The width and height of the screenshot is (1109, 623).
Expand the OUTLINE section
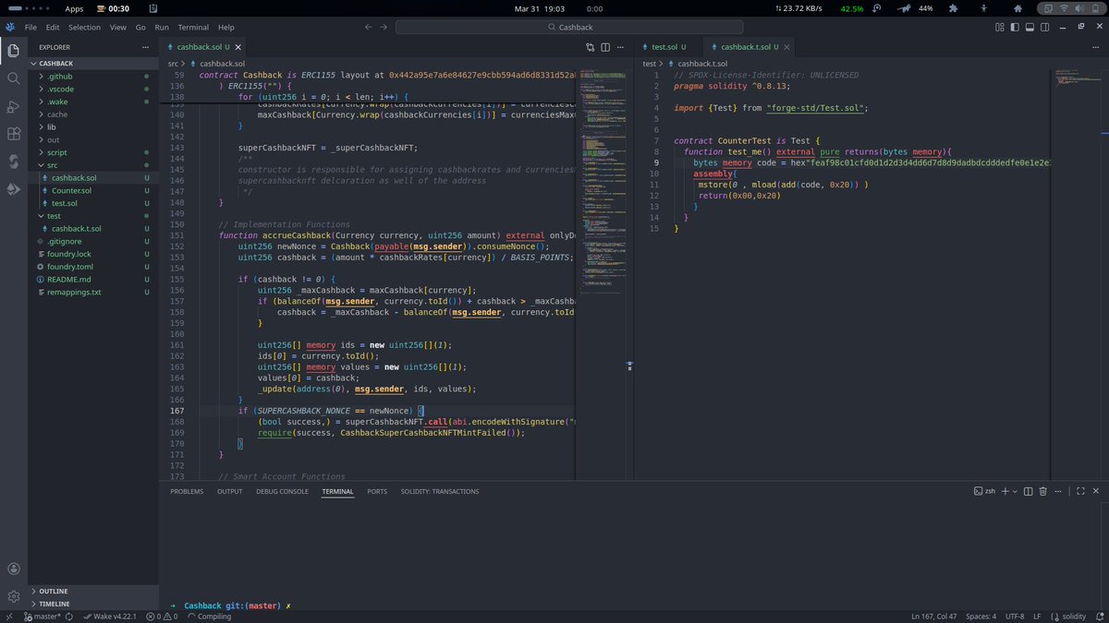coord(92,591)
